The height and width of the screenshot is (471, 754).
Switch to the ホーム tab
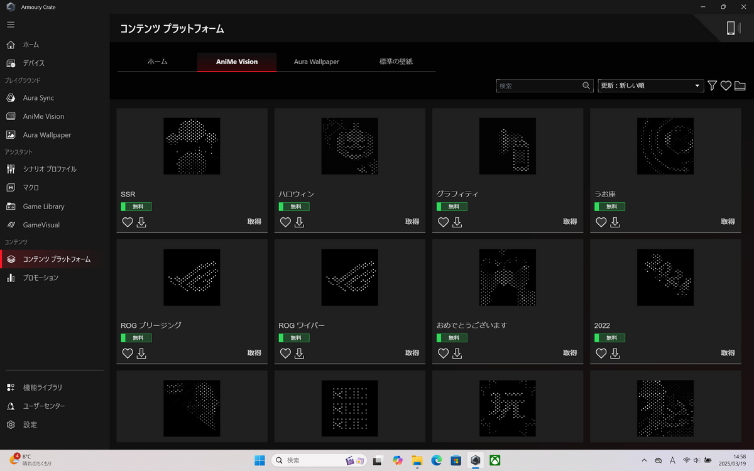pyautogui.click(x=157, y=62)
